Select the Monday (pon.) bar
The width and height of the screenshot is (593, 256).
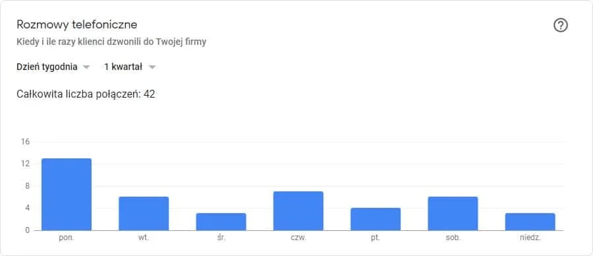[67, 194]
